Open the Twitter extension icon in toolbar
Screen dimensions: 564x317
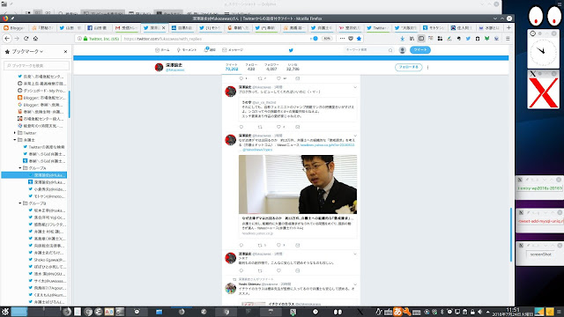pyautogui.click(x=468, y=39)
